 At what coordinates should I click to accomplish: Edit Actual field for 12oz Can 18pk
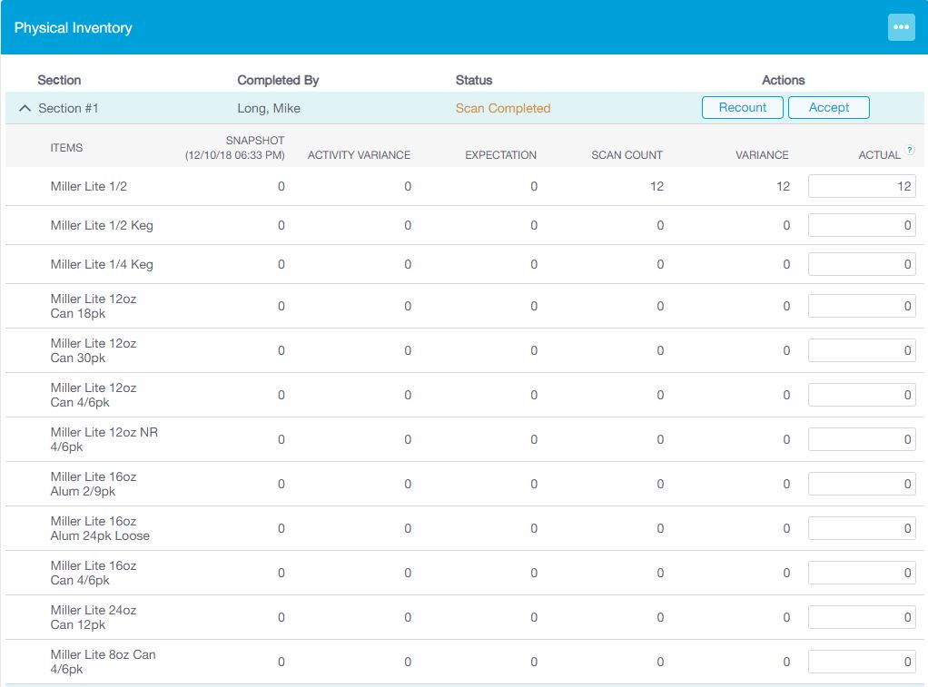click(x=862, y=306)
